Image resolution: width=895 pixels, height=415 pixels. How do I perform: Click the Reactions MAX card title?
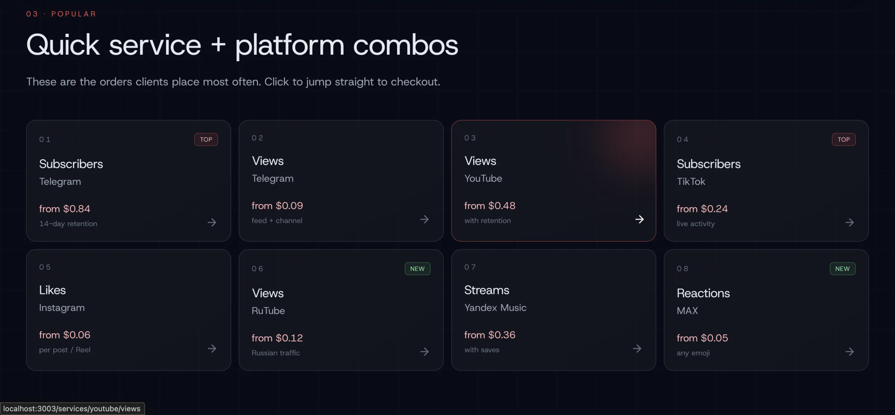703,293
